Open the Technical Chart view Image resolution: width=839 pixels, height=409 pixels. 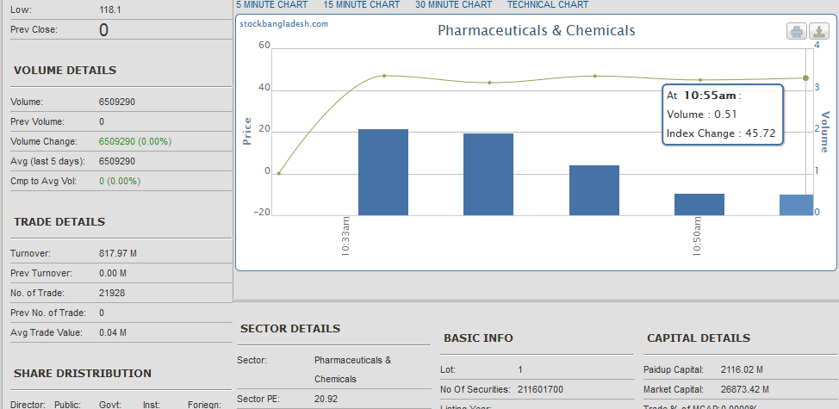click(x=548, y=5)
